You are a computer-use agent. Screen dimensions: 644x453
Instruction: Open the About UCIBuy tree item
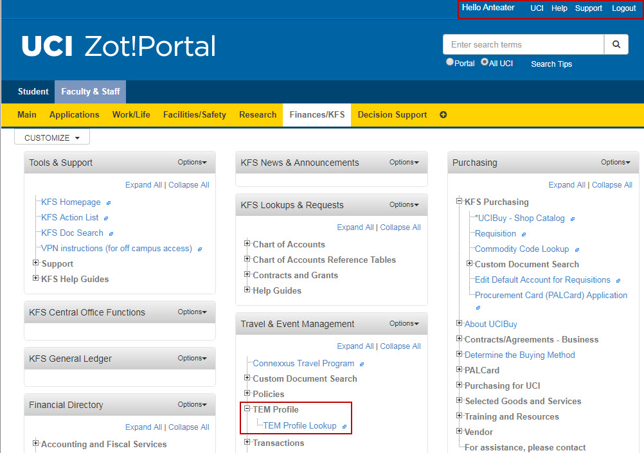click(x=491, y=324)
